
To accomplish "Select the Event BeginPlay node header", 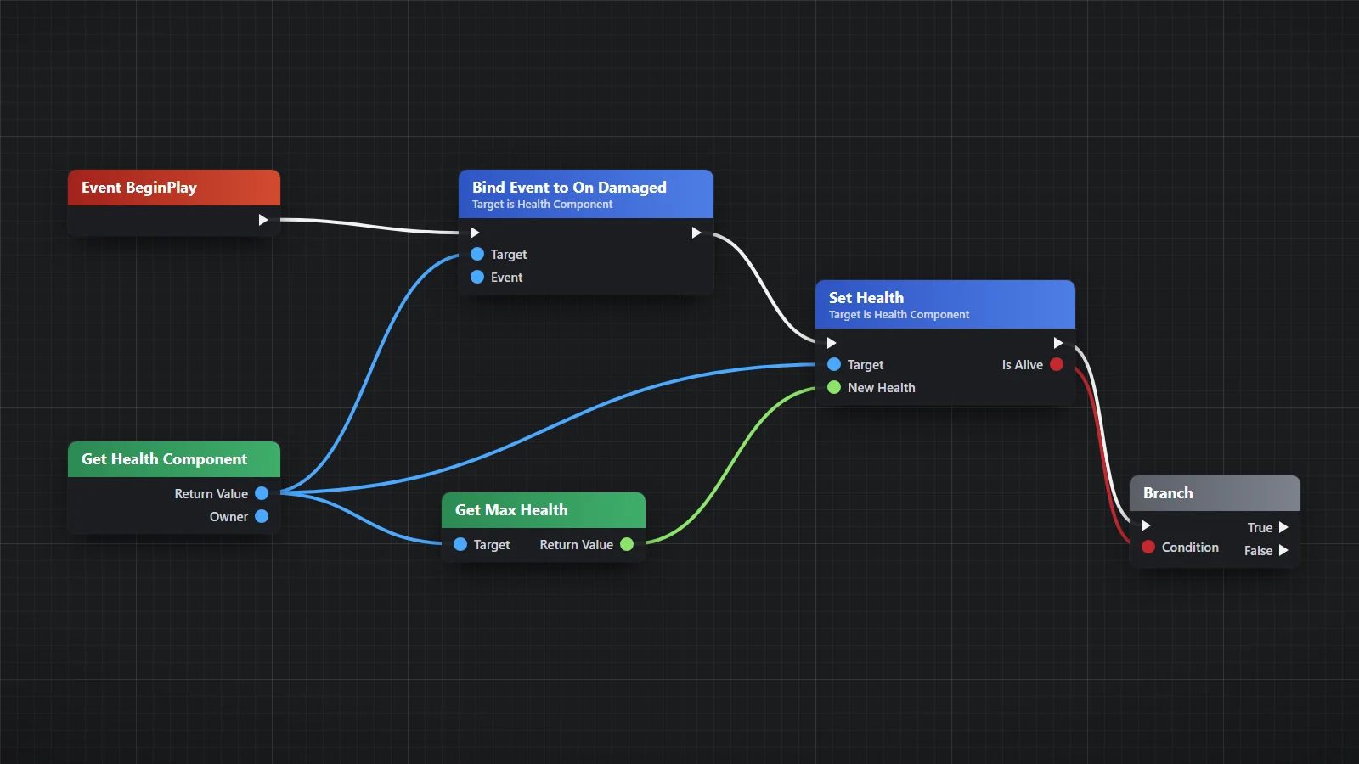I will tap(174, 188).
